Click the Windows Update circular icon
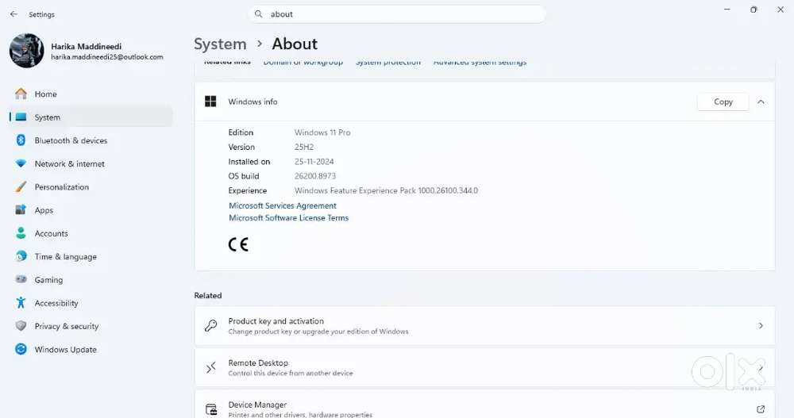 [x=21, y=349]
